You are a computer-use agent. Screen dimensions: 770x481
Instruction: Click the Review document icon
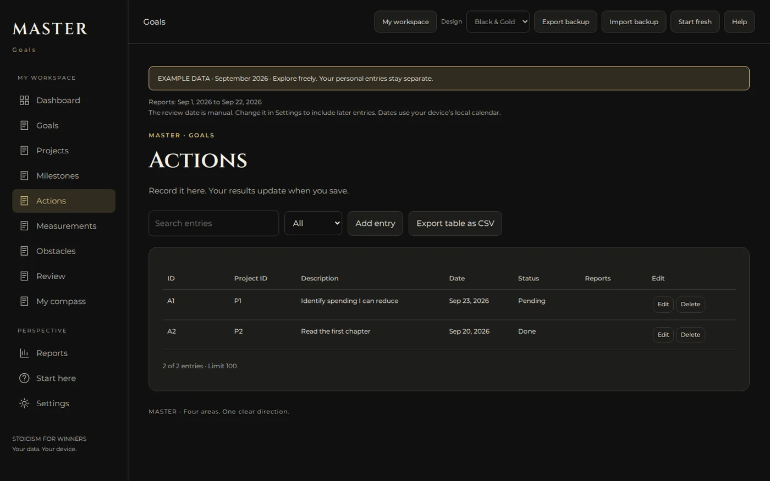click(x=24, y=276)
